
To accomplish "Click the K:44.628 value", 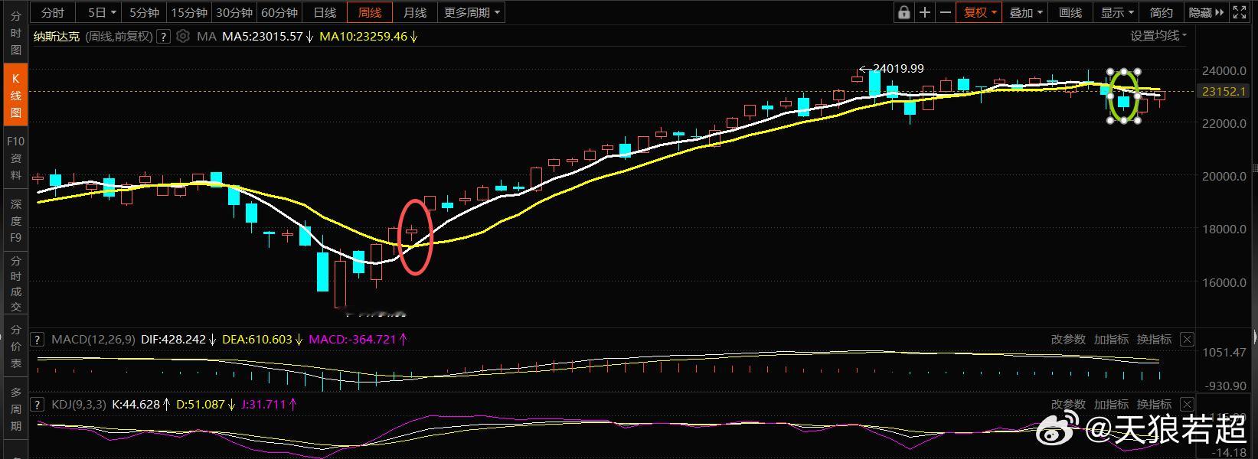I will click(136, 404).
